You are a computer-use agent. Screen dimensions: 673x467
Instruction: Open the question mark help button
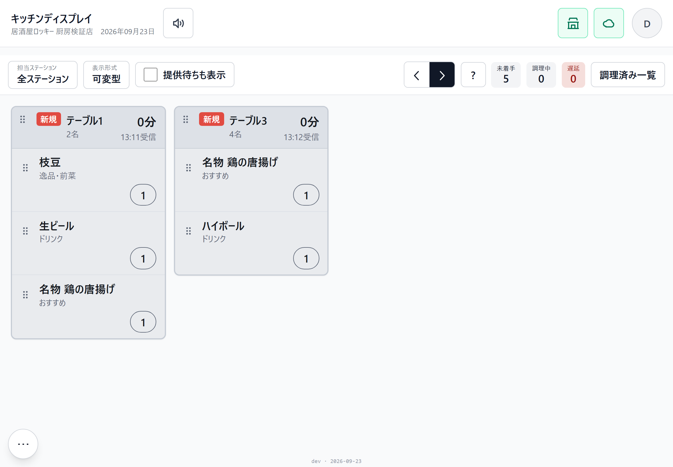(473, 75)
